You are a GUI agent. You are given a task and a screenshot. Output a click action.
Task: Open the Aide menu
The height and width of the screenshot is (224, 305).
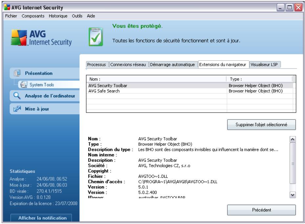pyautogui.click(x=91, y=16)
